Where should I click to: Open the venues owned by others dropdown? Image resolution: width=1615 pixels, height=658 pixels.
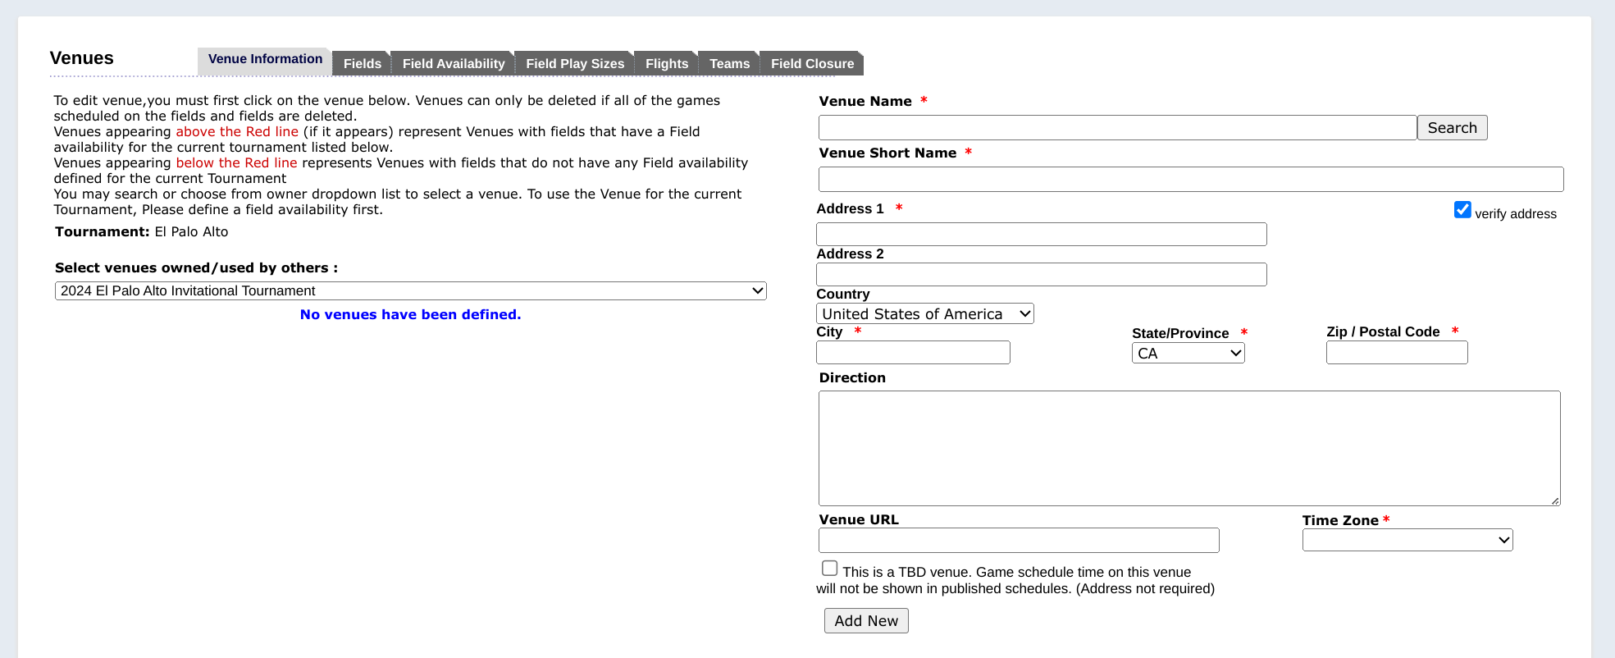click(410, 291)
